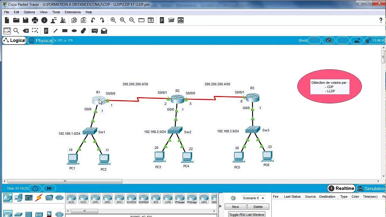Zoom in on the workspace
The image size is (386, 217).
point(113,20)
